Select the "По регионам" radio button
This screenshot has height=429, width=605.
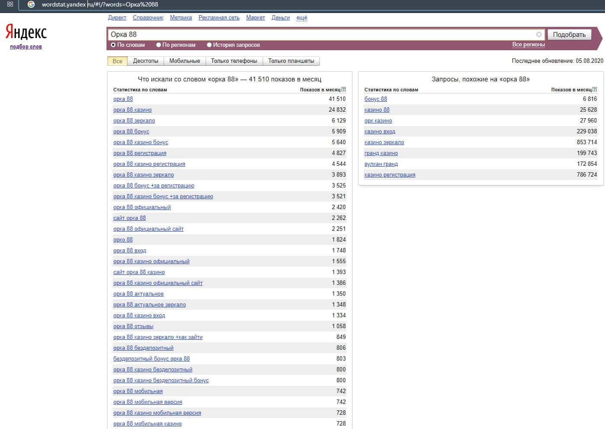pyautogui.click(x=158, y=45)
